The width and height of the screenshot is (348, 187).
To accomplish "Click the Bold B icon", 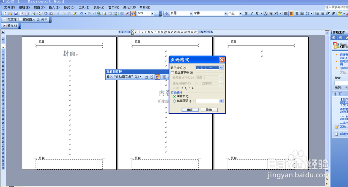I will pyautogui.click(x=246, y=14).
